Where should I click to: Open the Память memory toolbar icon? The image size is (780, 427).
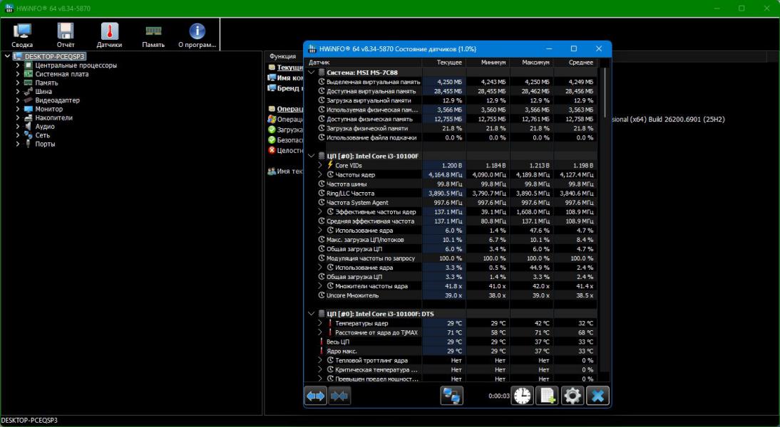153,34
